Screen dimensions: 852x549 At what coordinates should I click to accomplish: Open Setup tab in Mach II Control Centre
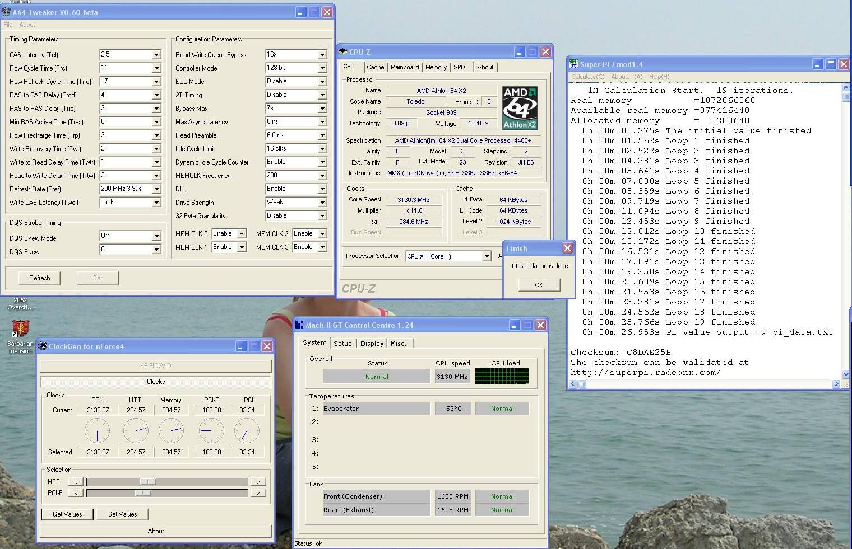pos(342,344)
